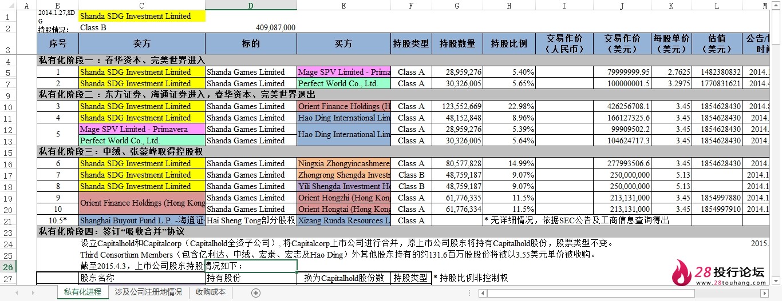Select column C header
The width and height of the screenshot is (782, 301).
[x=141, y=5]
